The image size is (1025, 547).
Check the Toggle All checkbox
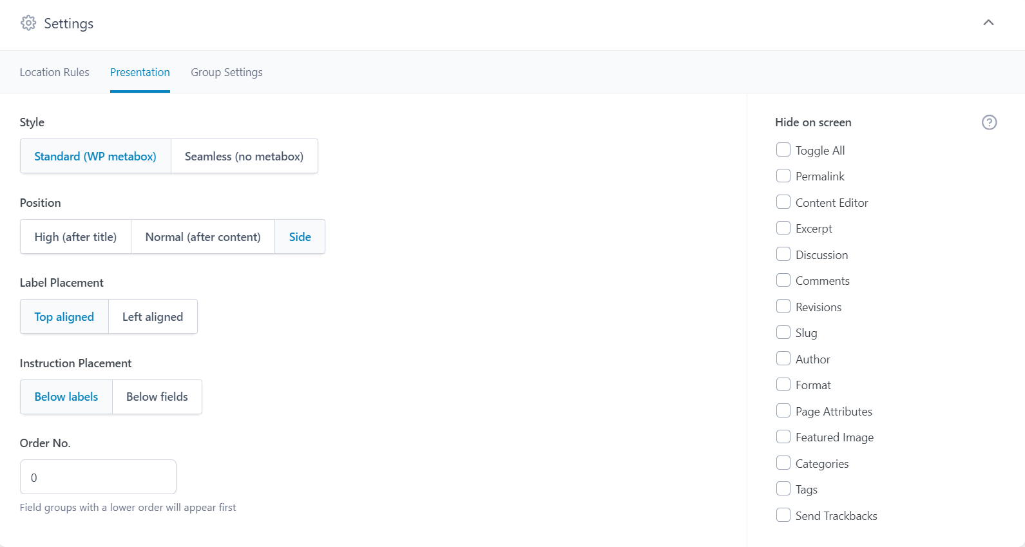(x=783, y=149)
